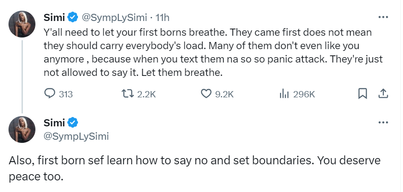
Task: Click the "Also, first born sef" tweet text
Action: point(193,167)
